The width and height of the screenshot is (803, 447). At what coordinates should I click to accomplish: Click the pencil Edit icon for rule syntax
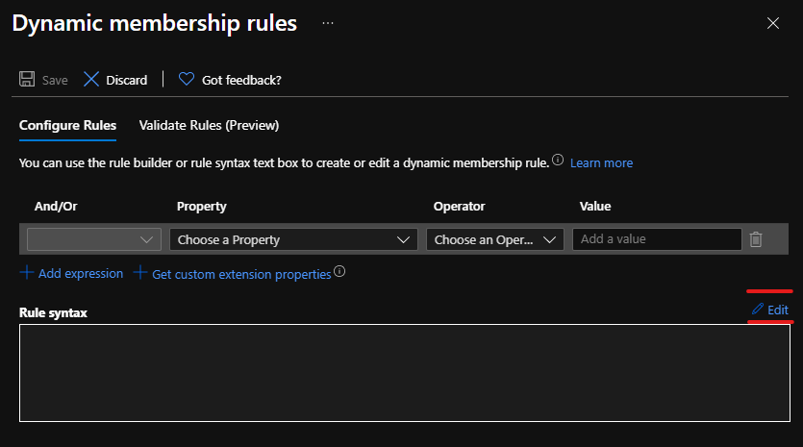click(758, 309)
